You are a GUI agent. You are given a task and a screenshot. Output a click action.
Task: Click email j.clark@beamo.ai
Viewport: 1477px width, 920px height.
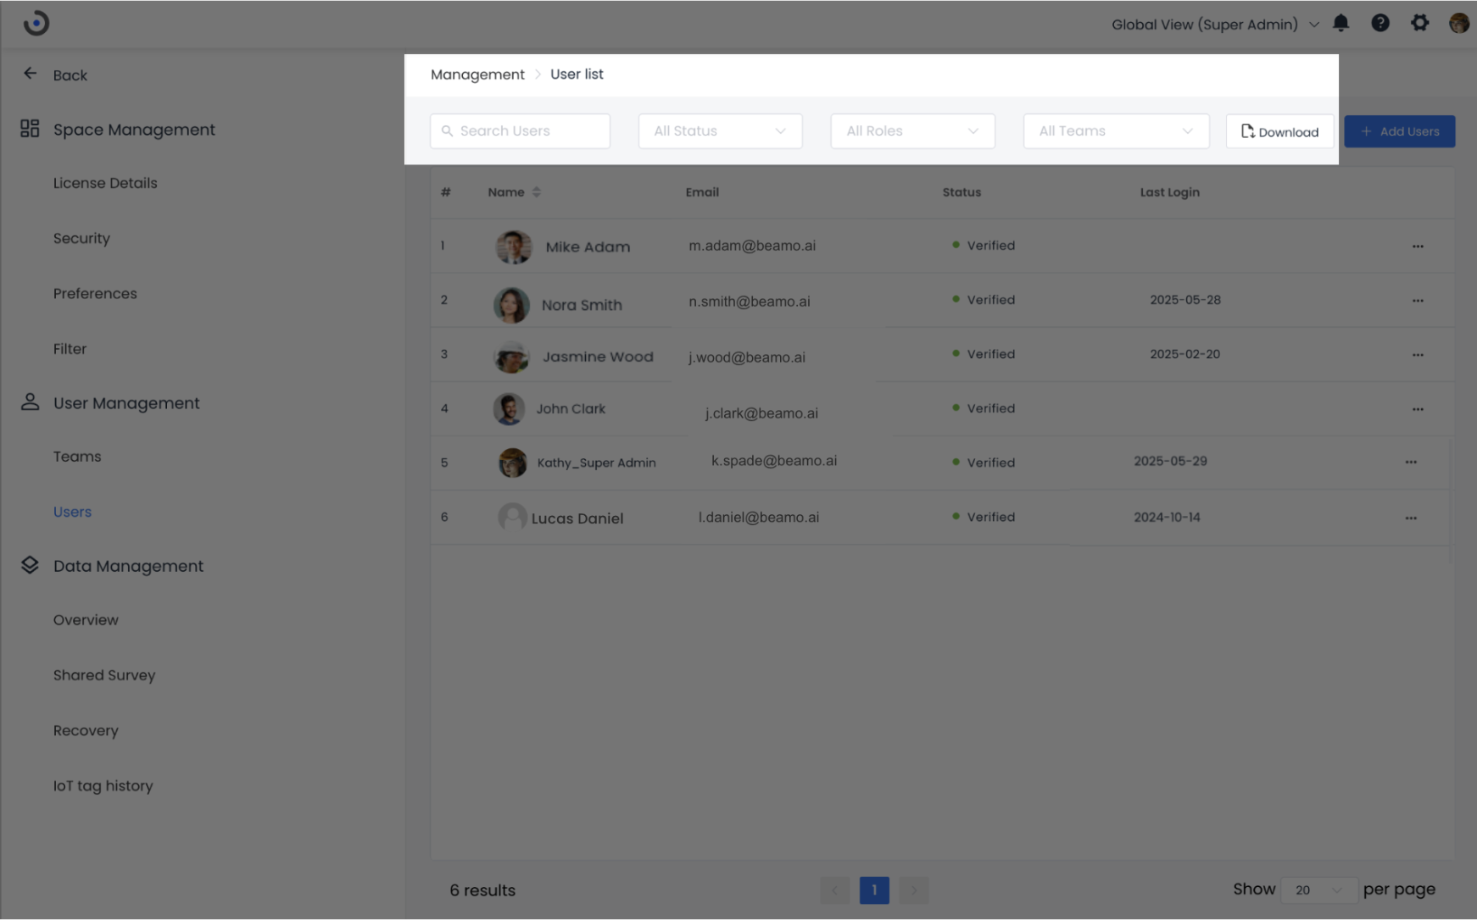(761, 413)
